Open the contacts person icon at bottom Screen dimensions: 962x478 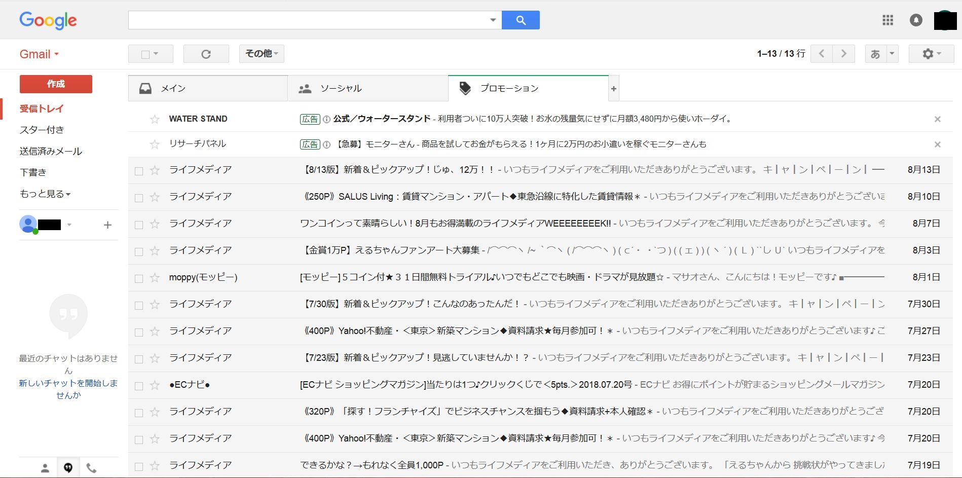coord(45,468)
